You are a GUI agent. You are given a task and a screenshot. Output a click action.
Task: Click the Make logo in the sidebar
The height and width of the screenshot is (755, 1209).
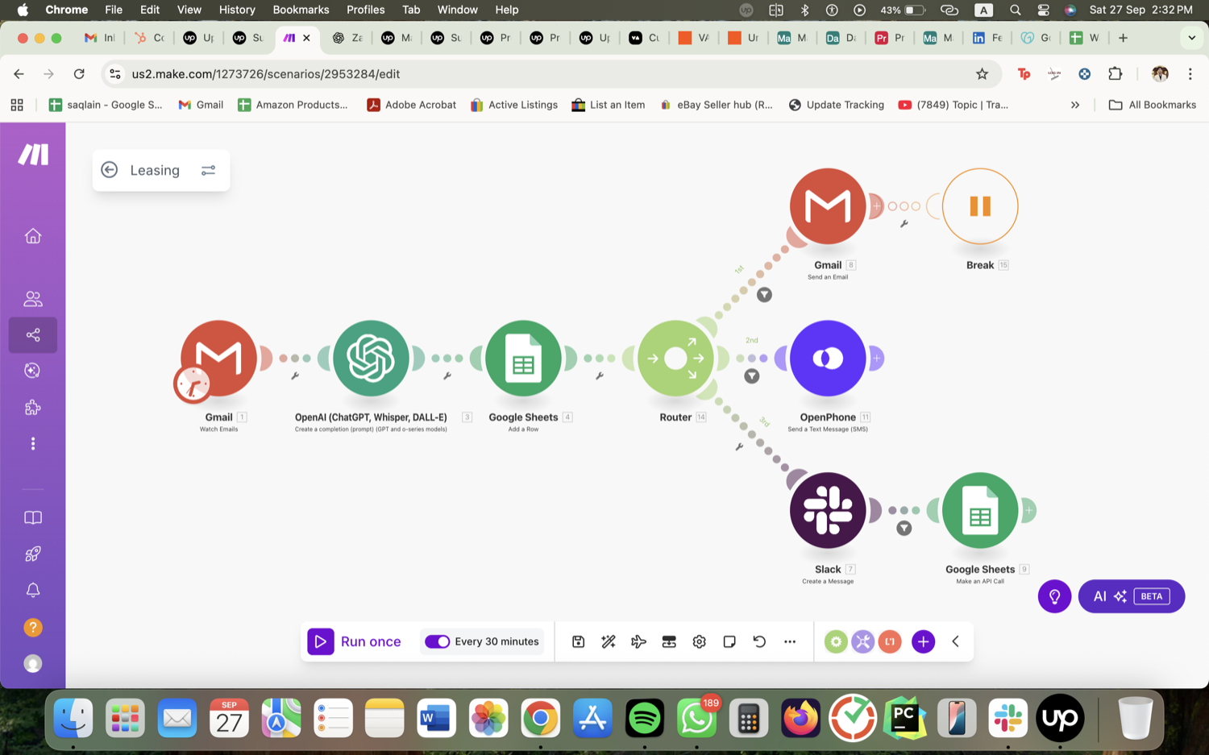tap(33, 154)
